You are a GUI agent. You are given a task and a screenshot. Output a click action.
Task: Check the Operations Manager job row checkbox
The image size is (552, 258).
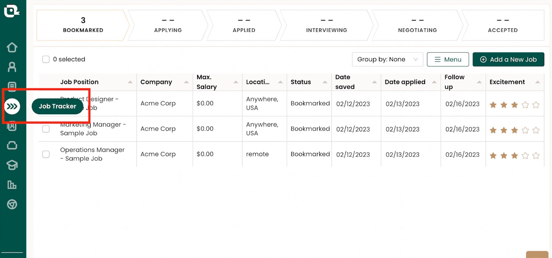(46, 154)
